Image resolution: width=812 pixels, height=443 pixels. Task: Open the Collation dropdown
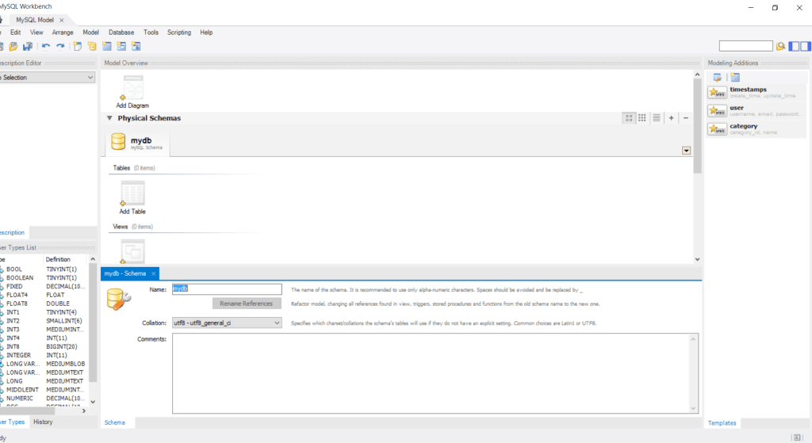pos(227,323)
